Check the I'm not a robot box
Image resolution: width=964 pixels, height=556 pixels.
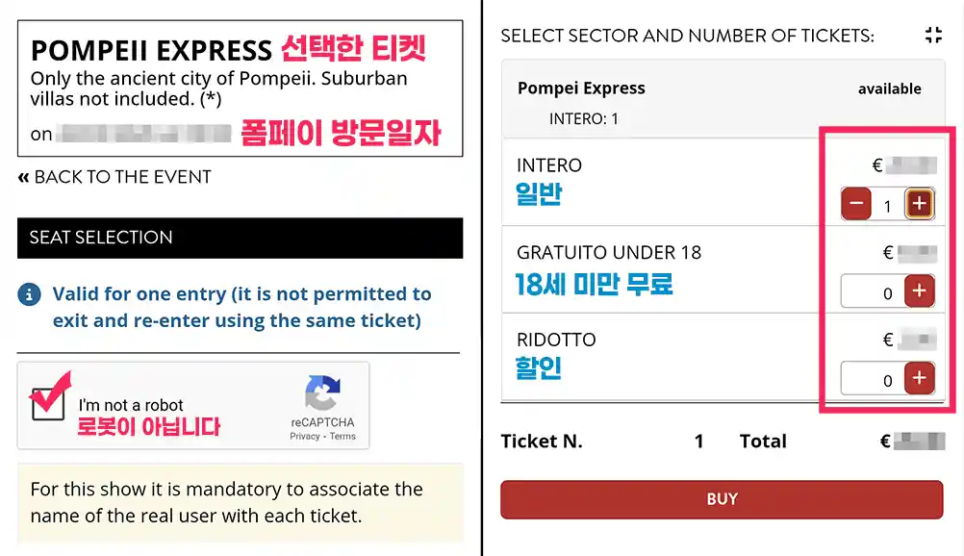[48, 402]
